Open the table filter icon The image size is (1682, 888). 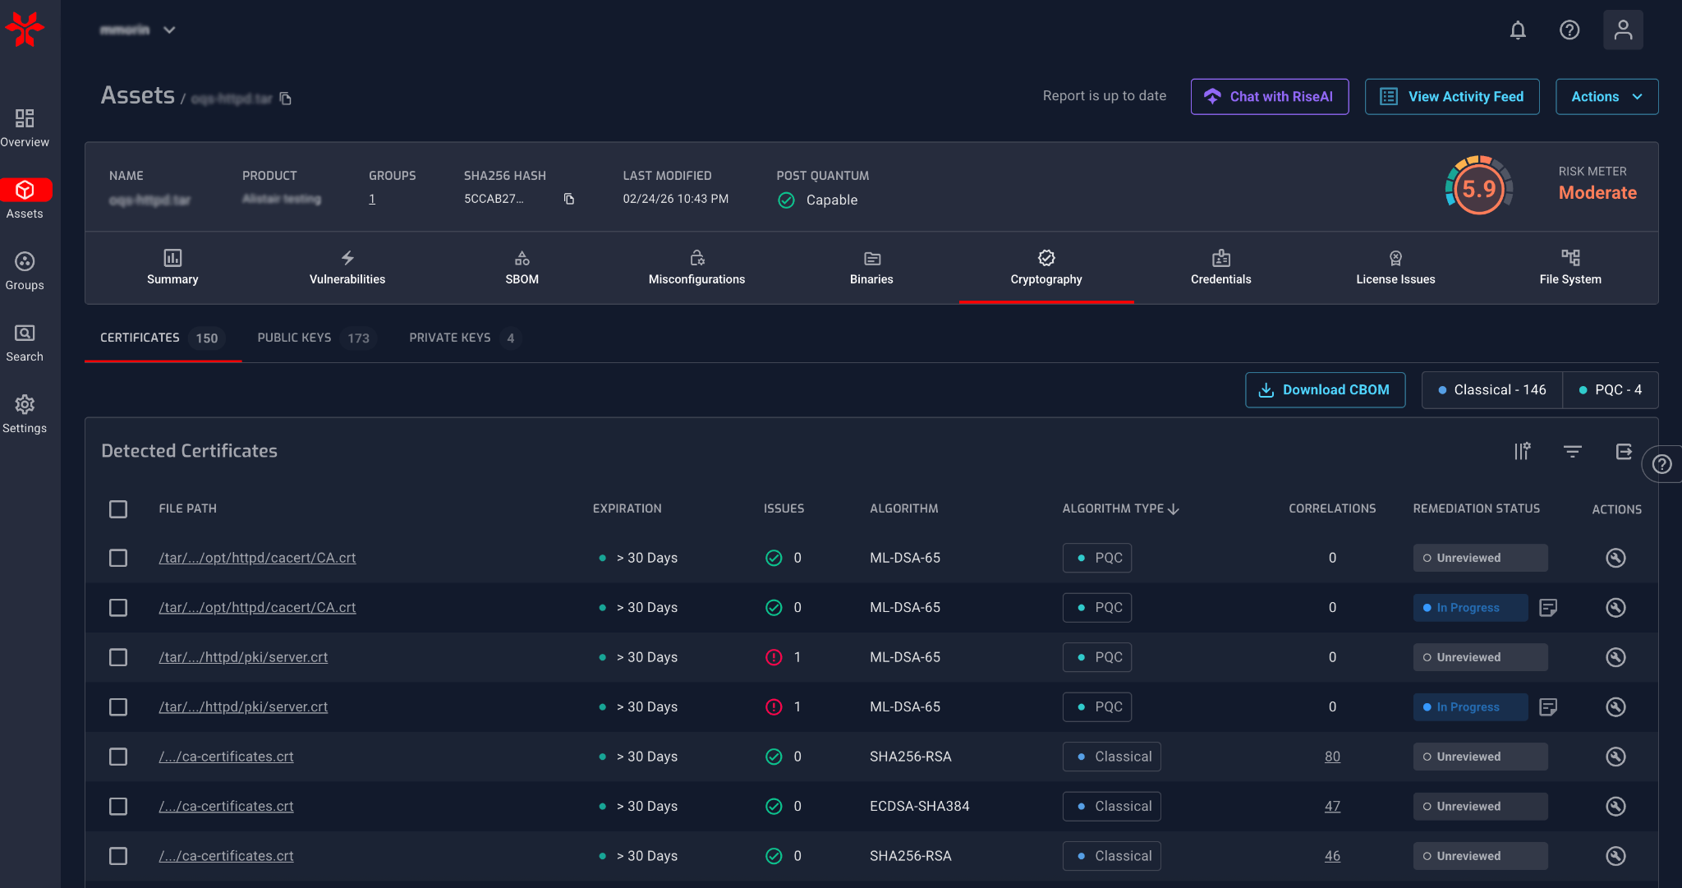point(1572,451)
